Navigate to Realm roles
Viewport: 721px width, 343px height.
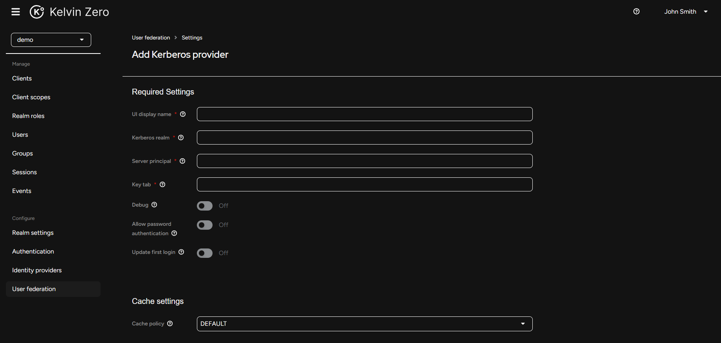click(x=53, y=116)
